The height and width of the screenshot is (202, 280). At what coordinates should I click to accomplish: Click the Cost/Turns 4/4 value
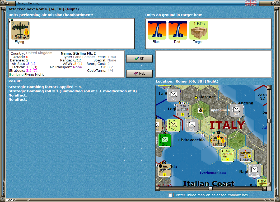tap(110, 71)
